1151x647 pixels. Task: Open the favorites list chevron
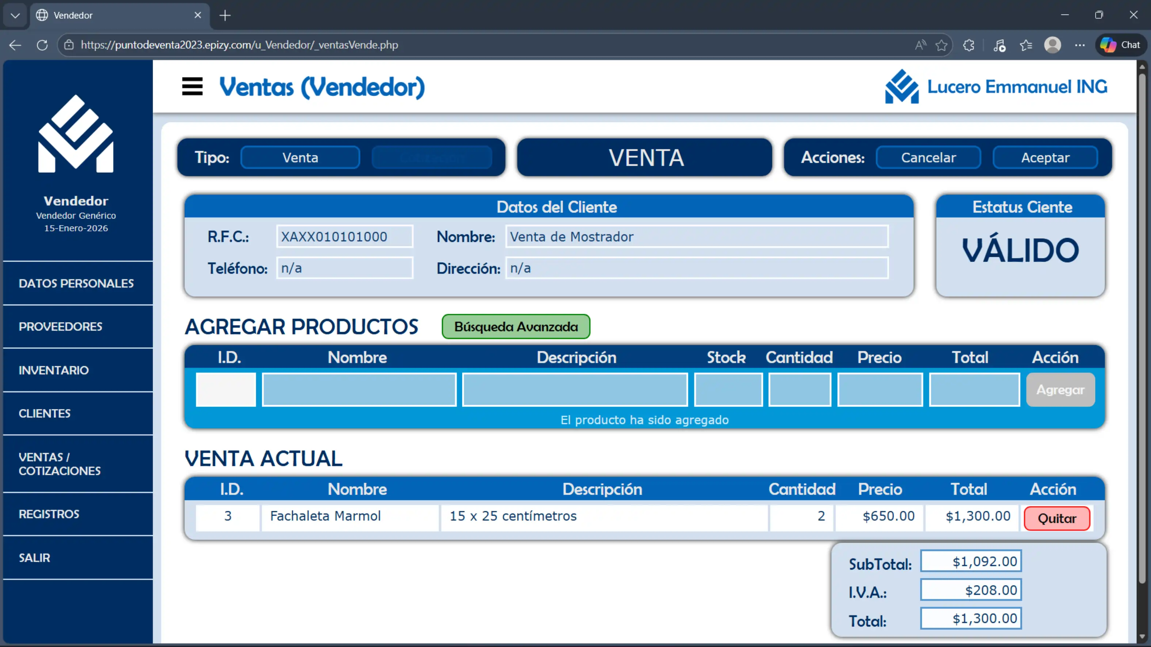pos(1026,45)
